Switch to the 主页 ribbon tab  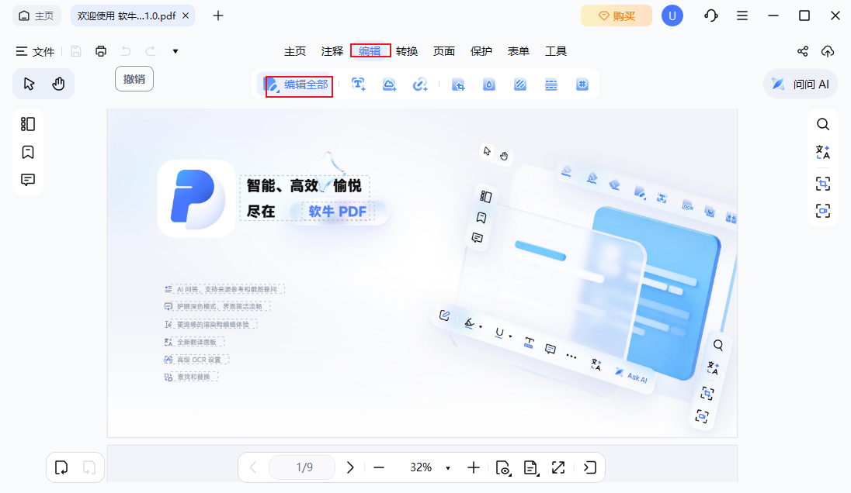[295, 51]
